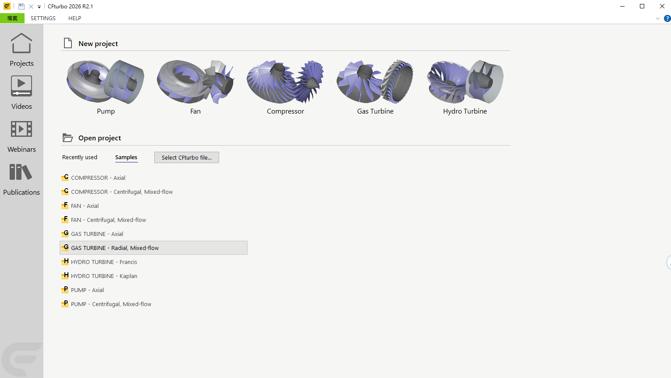
Task: Close the CFturbo window
Action: pyautogui.click(x=662, y=6)
